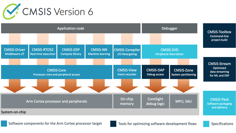Viewport: 236px width, 133px height.
Task: Select the On-chip memory block
Action: [127, 101]
